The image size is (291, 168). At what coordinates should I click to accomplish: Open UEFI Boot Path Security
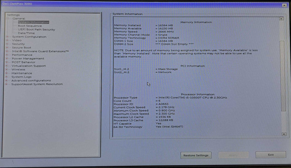[x=36, y=29]
